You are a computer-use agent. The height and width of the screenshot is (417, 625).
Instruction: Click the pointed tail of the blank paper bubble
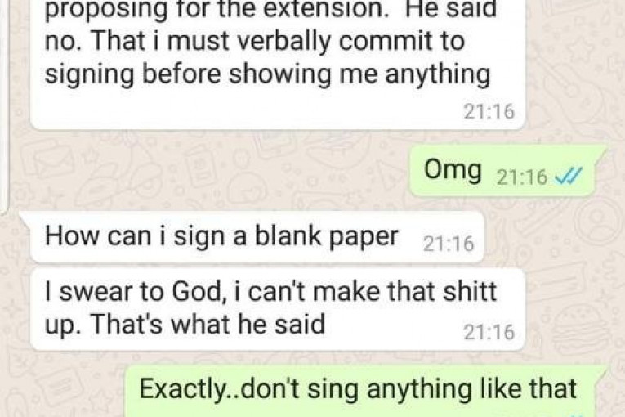click(25, 217)
